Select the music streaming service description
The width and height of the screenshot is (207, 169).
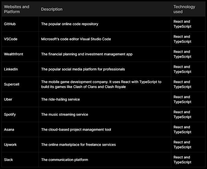64,115
